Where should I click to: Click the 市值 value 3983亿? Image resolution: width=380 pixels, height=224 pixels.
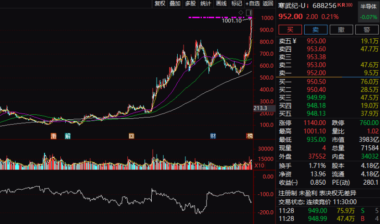(369, 139)
